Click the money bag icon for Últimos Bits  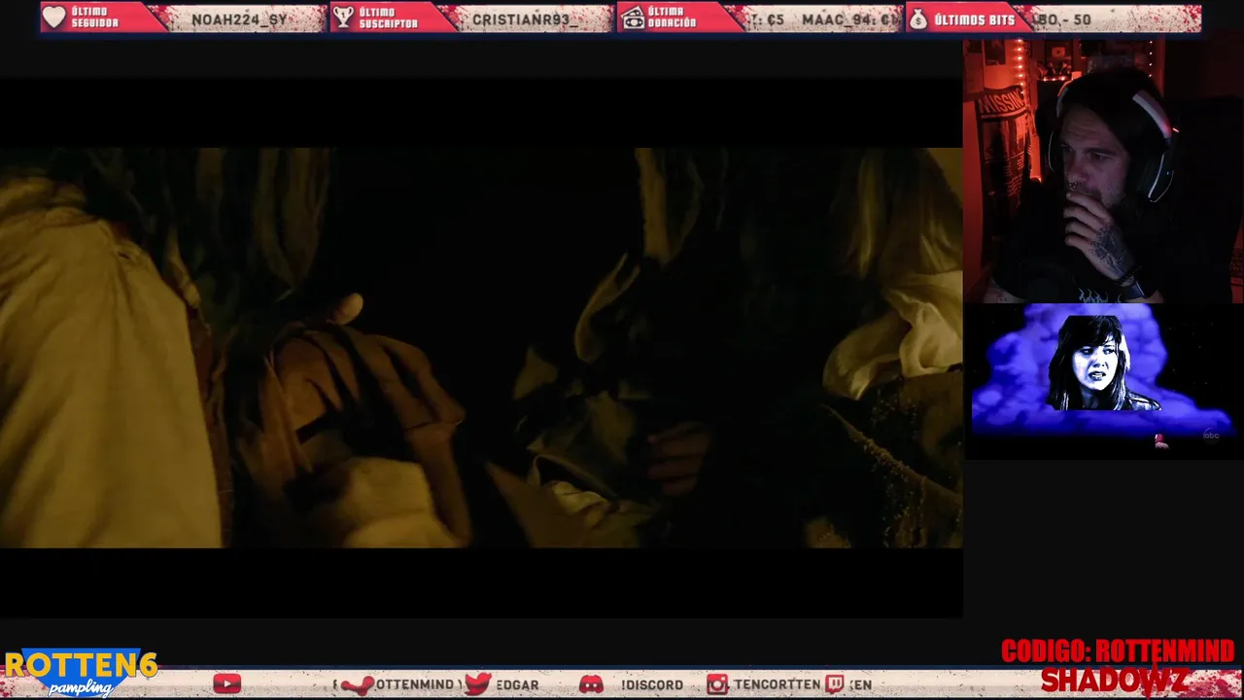point(918,17)
